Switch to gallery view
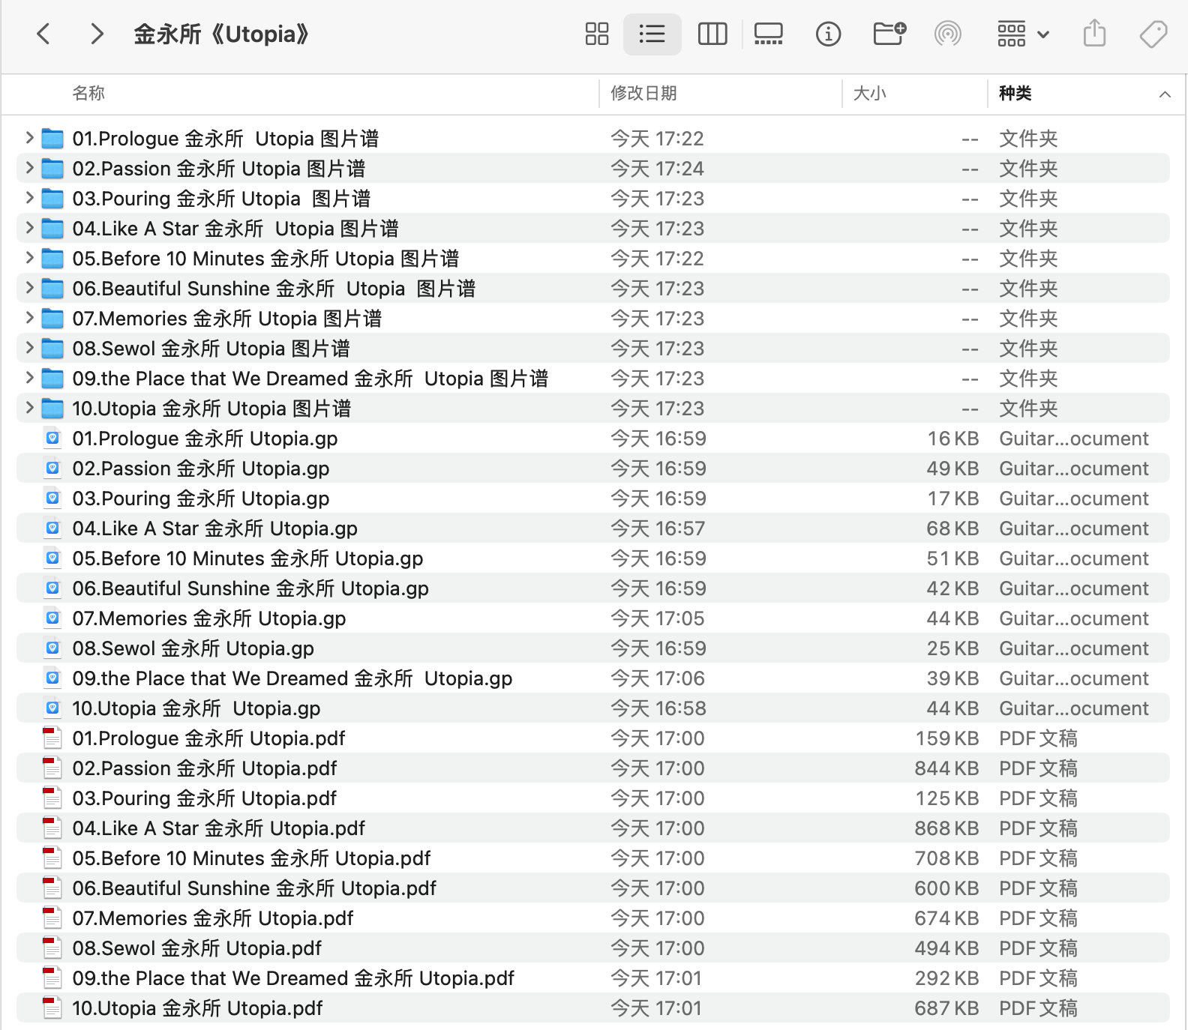This screenshot has width=1188, height=1030. pyautogui.click(x=769, y=34)
